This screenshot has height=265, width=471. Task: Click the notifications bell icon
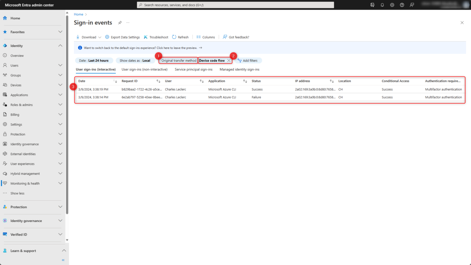382,5
